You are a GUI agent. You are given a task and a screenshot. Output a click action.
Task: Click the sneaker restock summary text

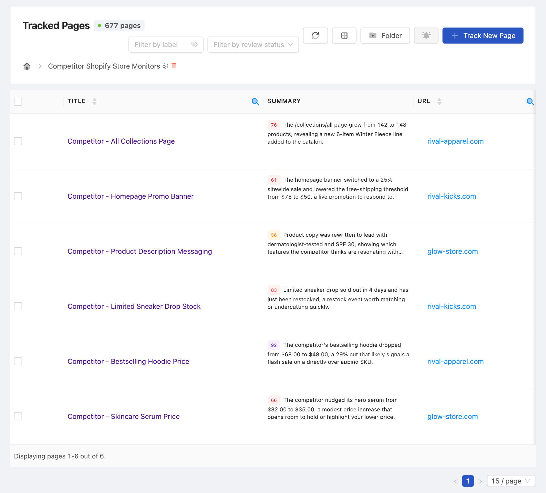coord(338,298)
